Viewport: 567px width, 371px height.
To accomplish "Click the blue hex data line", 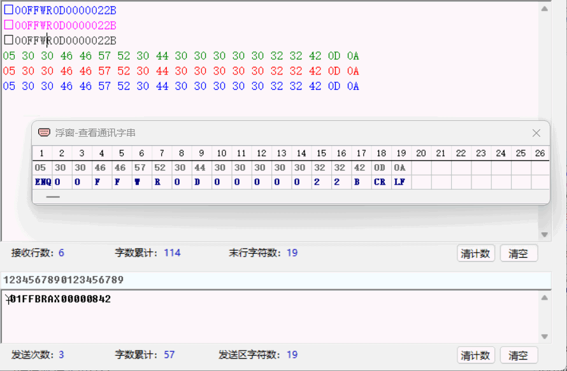I will pos(181,87).
